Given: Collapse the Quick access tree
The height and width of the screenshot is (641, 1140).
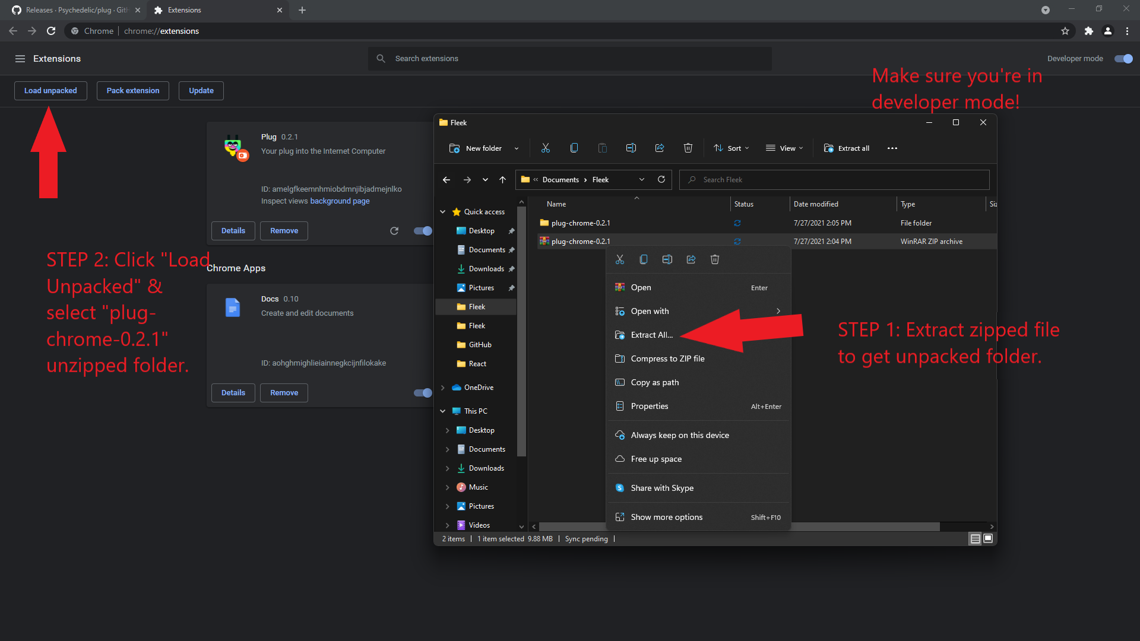Looking at the screenshot, I should [x=442, y=212].
